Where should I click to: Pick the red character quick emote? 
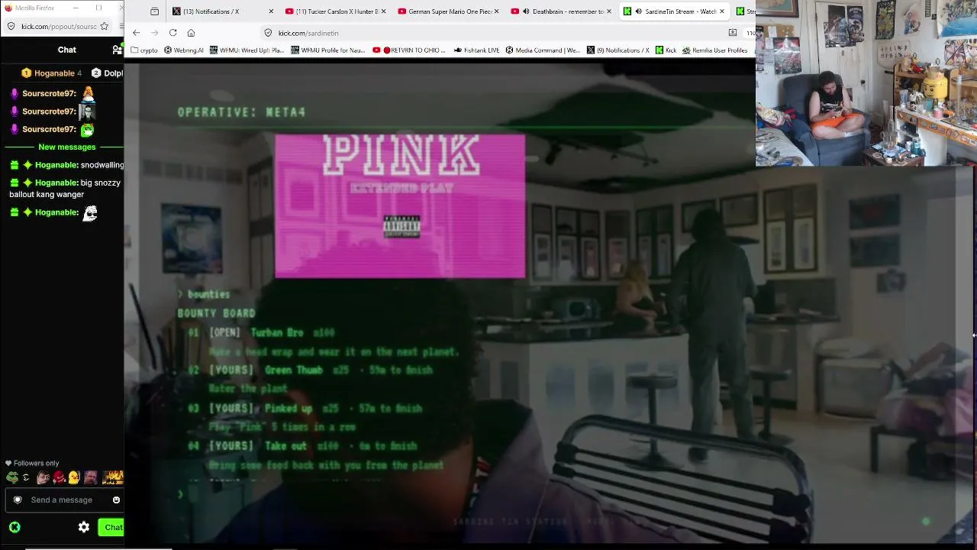[59, 477]
